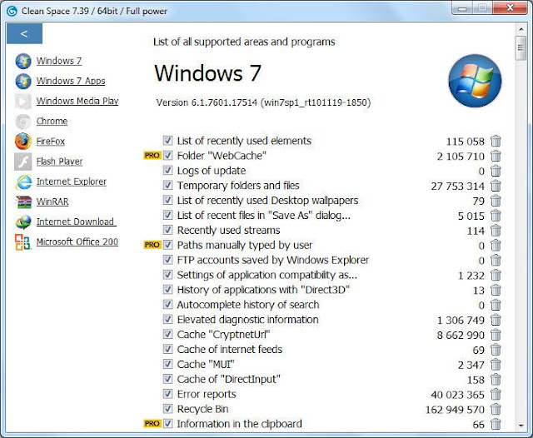533x438 pixels.
Task: Click trash icon for Autocomplete history
Action: [496, 305]
